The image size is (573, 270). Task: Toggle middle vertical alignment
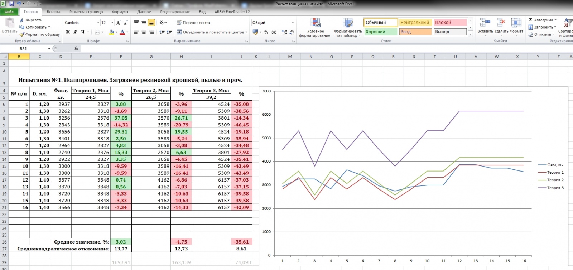tap(144, 22)
